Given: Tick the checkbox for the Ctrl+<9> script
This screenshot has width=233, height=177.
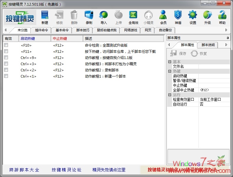Looking at the screenshot, I should pos(6,58).
